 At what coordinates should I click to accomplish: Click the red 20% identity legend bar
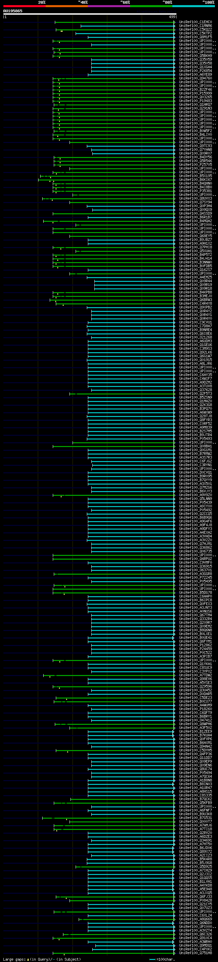click(24, 6)
